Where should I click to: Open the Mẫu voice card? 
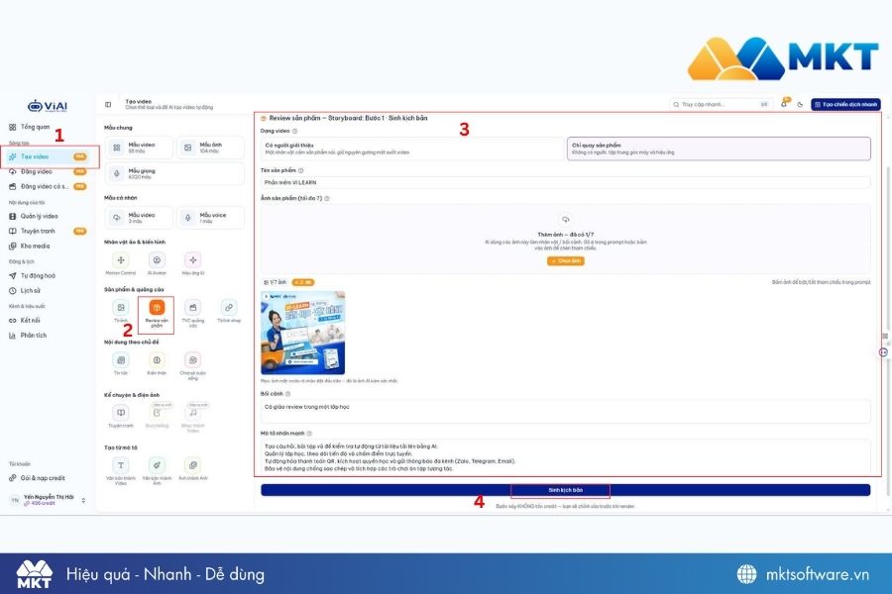click(210, 218)
